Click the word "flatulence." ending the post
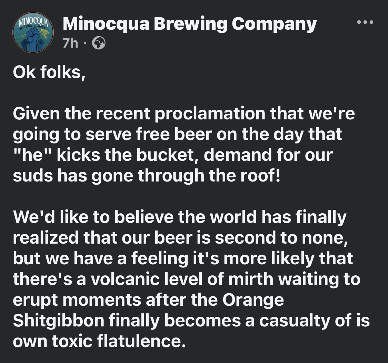Viewport: 388px width, 363px height. coord(139,341)
